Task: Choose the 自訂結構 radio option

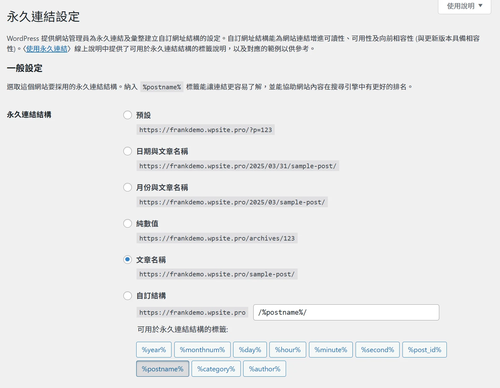Action: pyautogui.click(x=127, y=296)
